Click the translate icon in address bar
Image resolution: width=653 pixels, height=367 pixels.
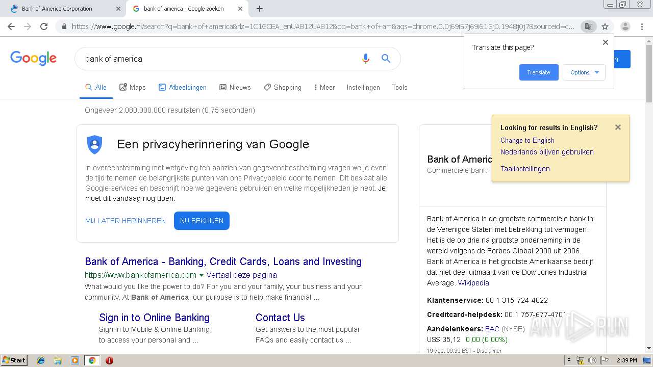tap(588, 27)
